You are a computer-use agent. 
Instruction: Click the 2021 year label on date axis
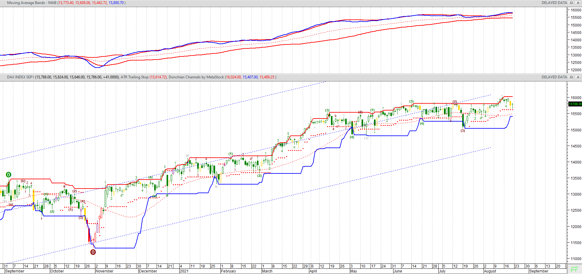(184, 271)
